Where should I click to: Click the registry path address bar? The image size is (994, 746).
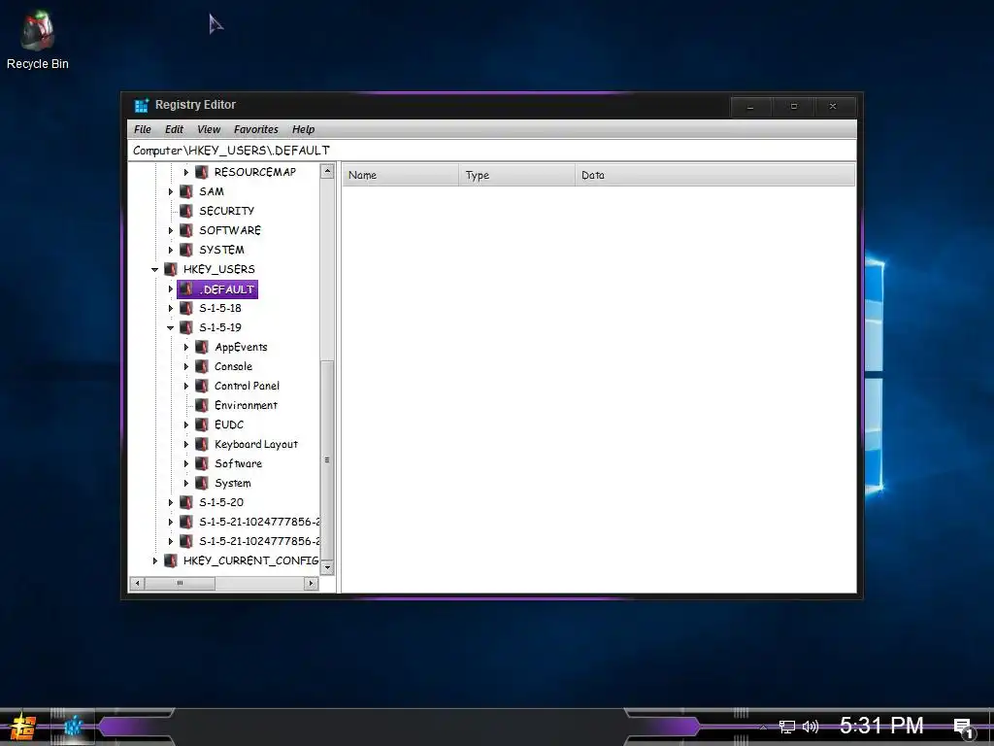tap(492, 151)
